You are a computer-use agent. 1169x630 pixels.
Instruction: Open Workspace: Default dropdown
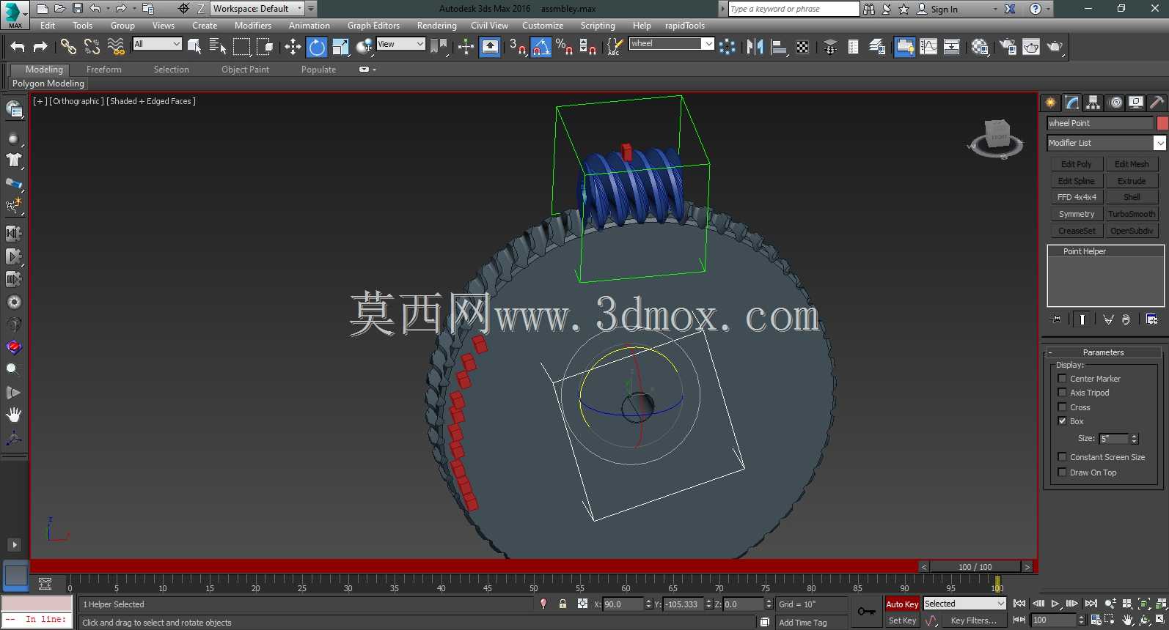257,9
